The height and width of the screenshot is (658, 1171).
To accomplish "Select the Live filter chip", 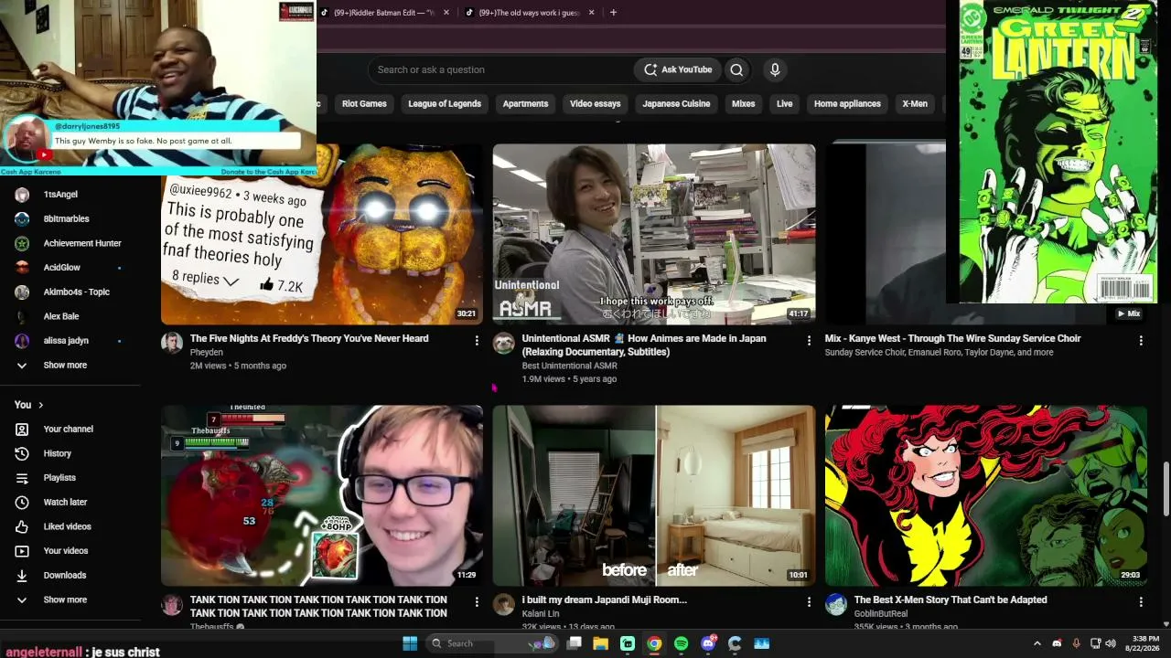I will (x=785, y=103).
